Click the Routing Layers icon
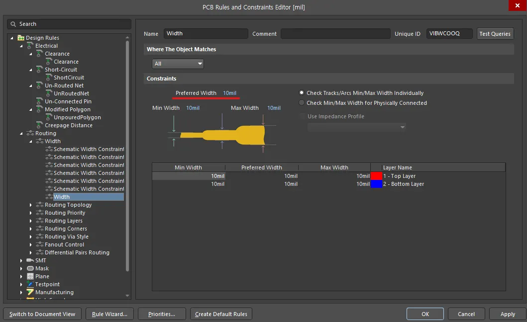 click(x=40, y=221)
